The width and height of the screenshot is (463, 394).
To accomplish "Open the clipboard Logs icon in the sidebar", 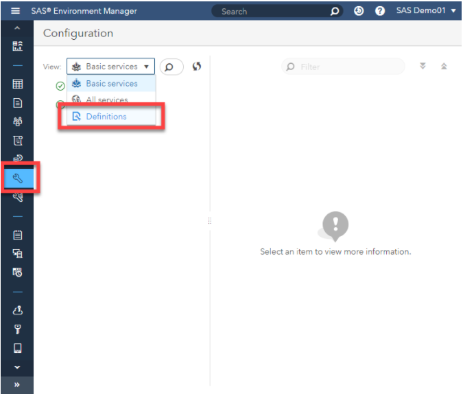I will 17,235.
